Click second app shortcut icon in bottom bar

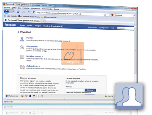(x=26, y=96)
